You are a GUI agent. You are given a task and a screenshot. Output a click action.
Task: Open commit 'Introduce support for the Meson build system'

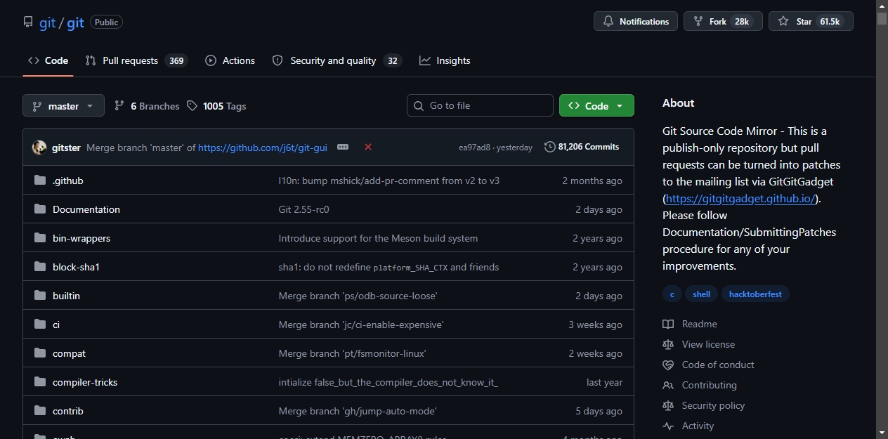pyautogui.click(x=378, y=238)
